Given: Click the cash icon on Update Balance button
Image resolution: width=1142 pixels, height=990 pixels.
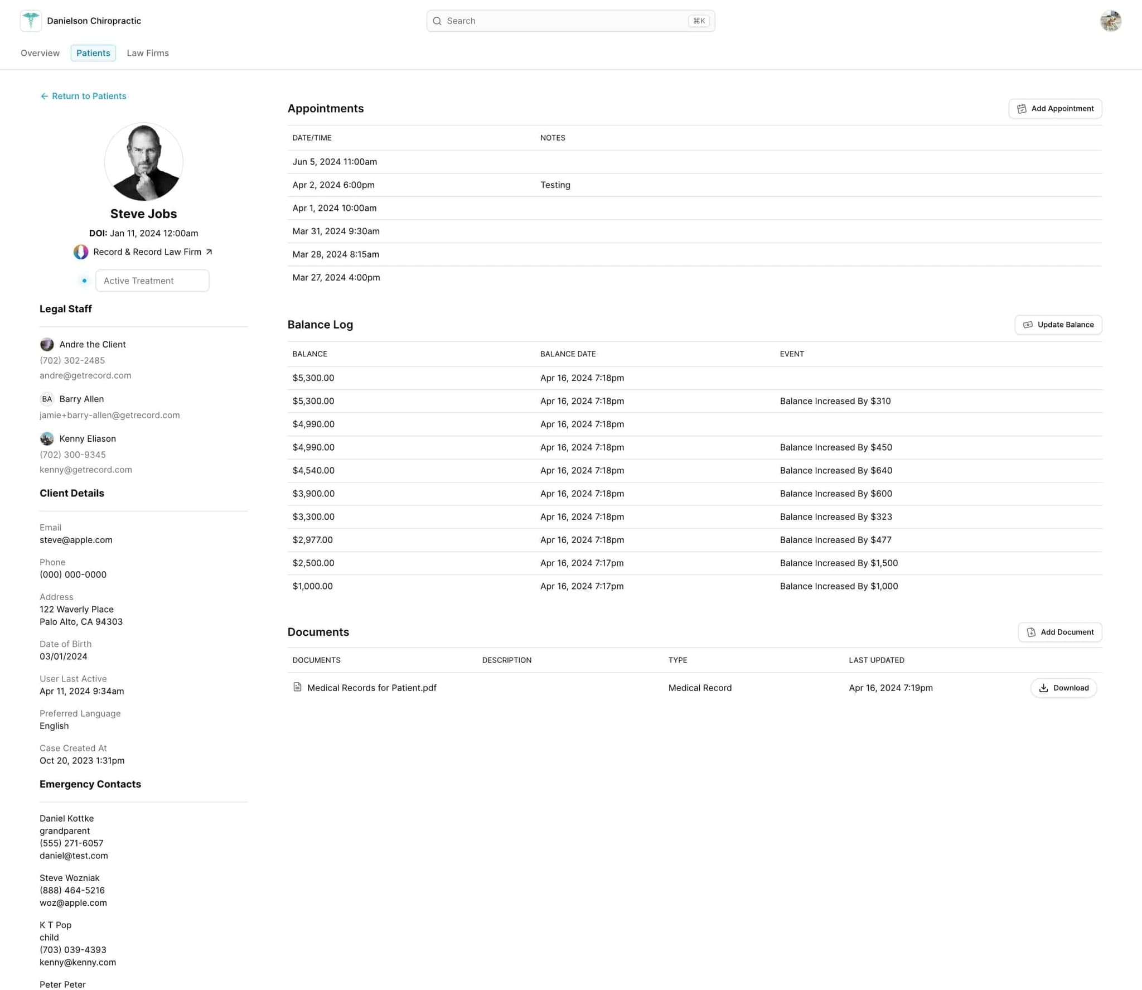Looking at the screenshot, I should [x=1028, y=324].
